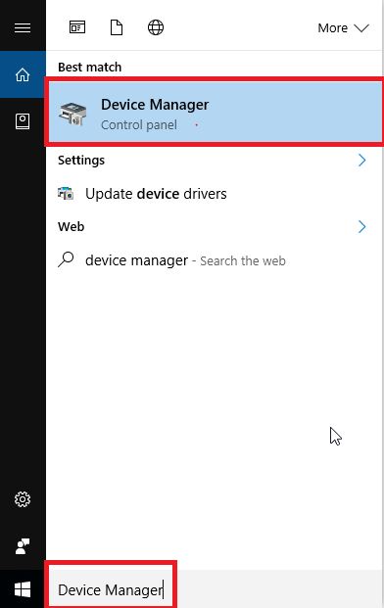The image size is (384, 608).
Task: Open the Settings gear in the sidebar
Action: point(23,499)
